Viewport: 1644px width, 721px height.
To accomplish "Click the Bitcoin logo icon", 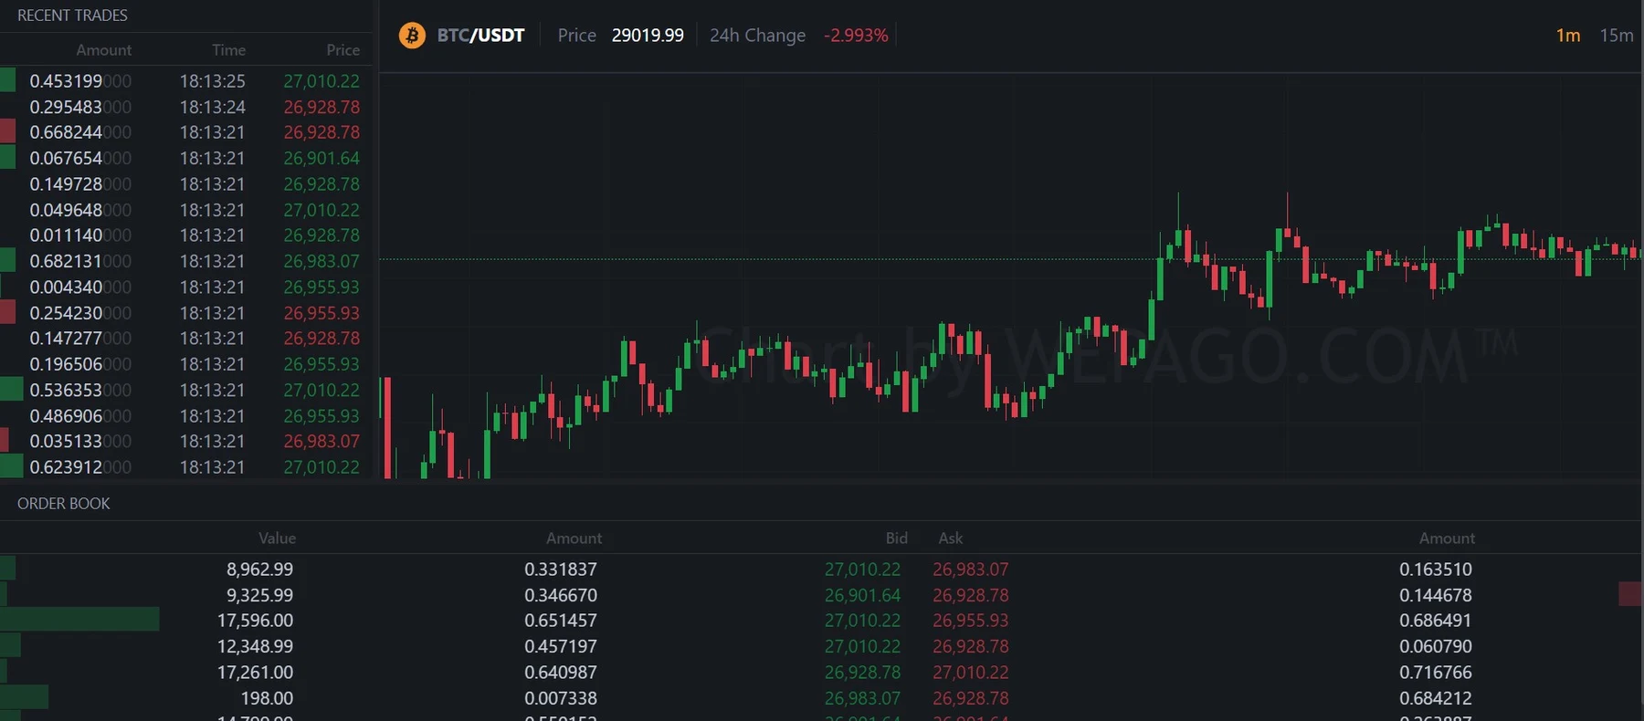I will tap(412, 36).
